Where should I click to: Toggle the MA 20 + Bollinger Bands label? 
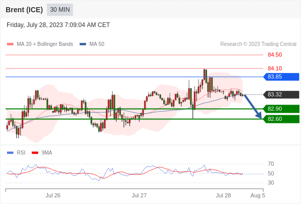click(x=45, y=44)
